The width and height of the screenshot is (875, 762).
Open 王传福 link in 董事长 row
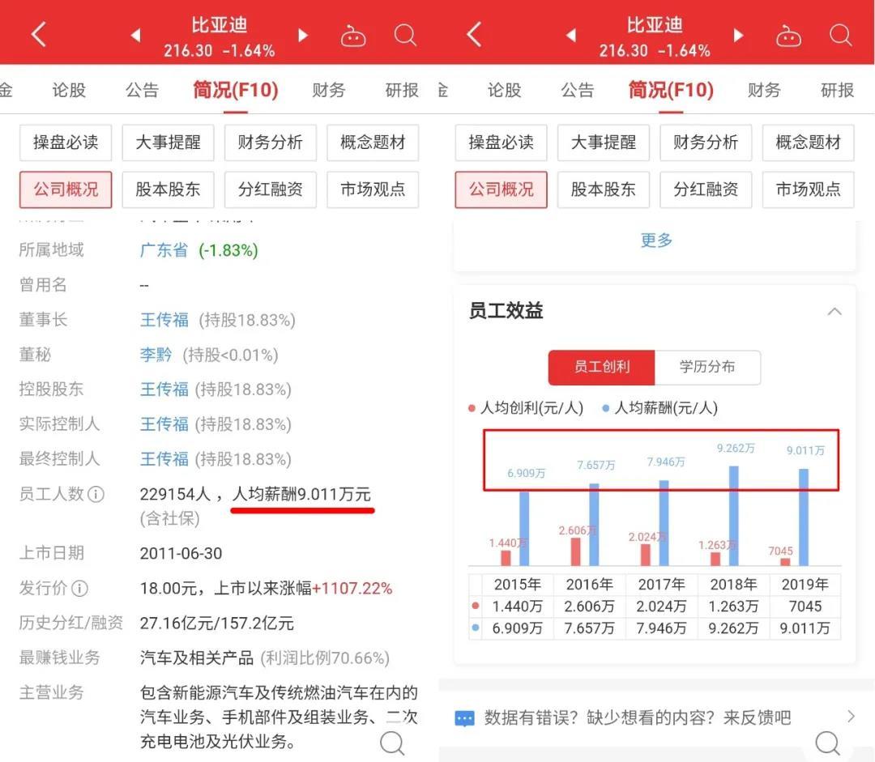point(164,320)
